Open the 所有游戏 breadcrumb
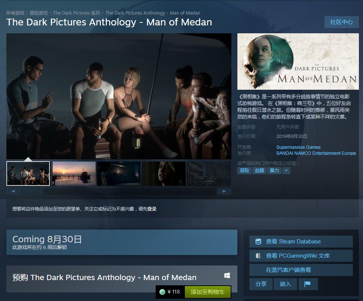This screenshot has height=301, width=363. coord(15,13)
